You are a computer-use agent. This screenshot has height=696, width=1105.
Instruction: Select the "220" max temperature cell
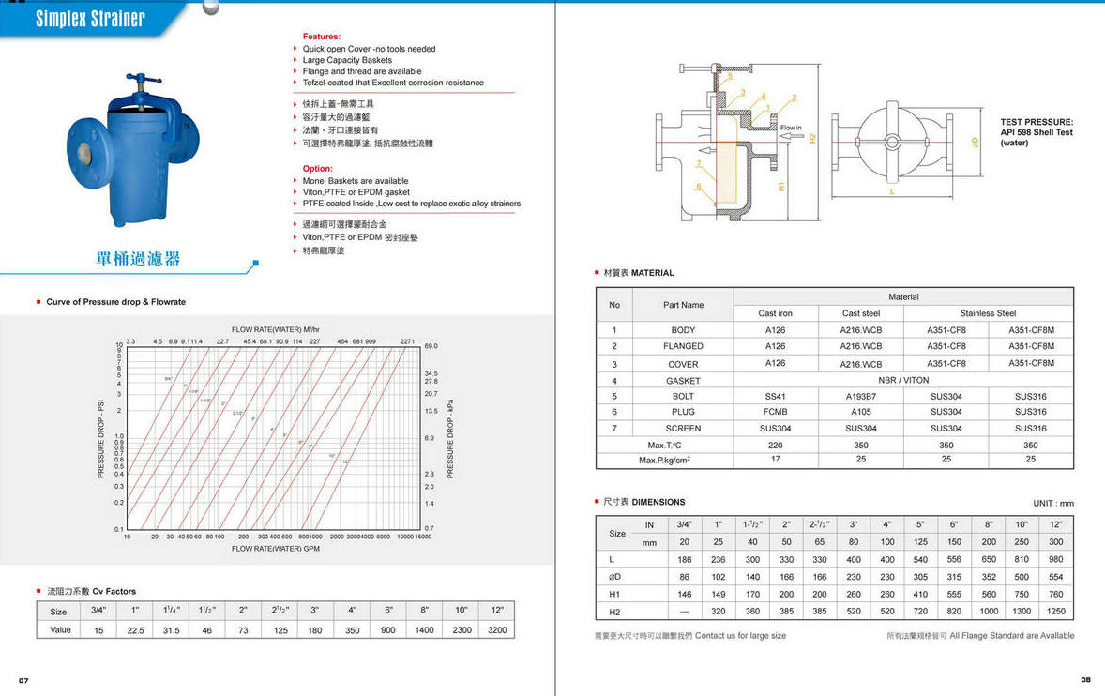(x=775, y=446)
